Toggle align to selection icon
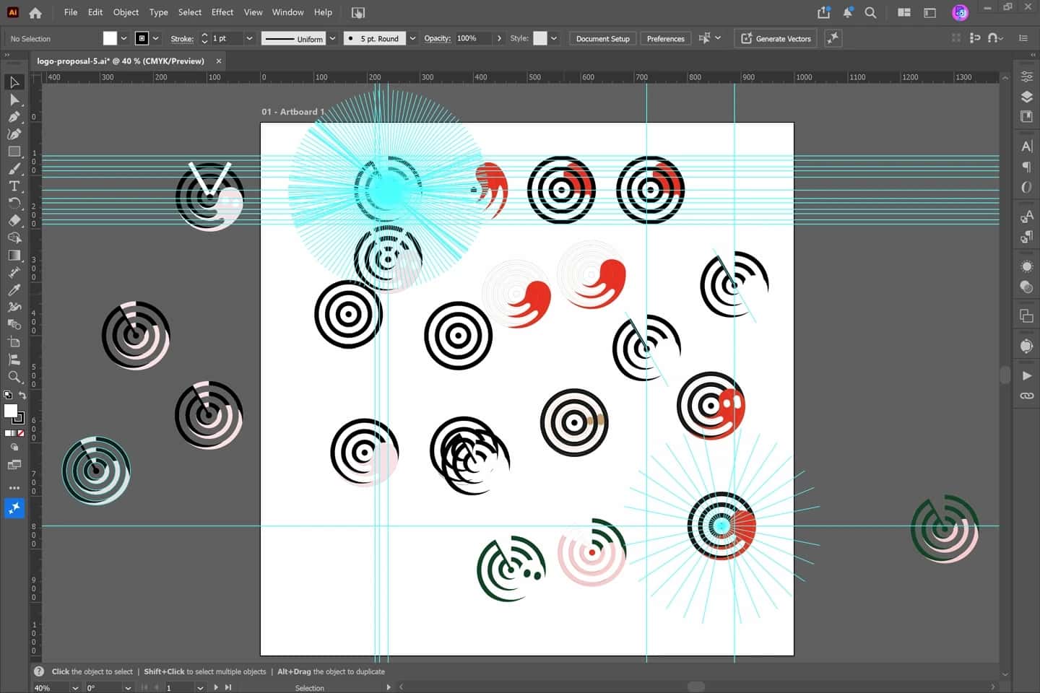Screen dimensions: 1040x693 pos(975,38)
